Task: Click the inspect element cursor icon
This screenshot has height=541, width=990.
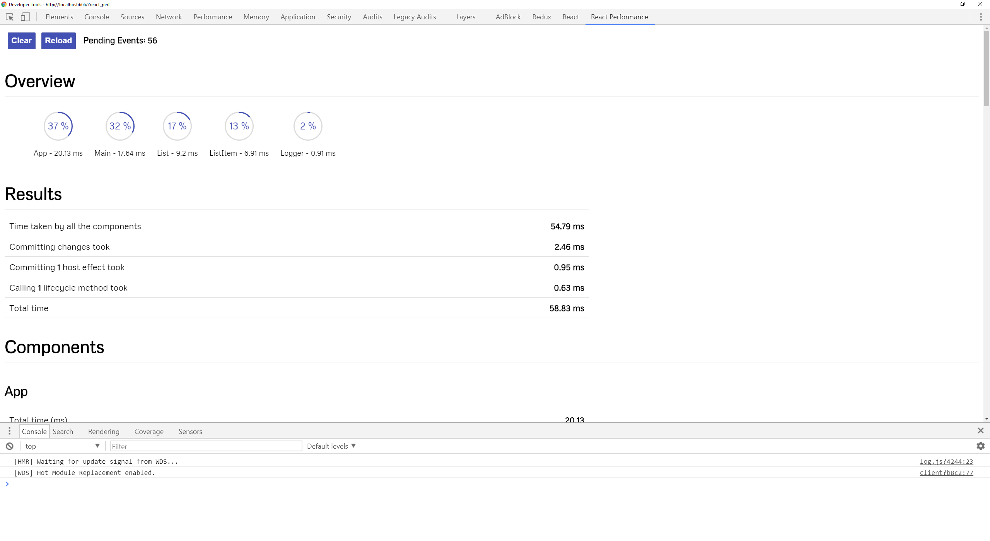Action: (x=10, y=17)
